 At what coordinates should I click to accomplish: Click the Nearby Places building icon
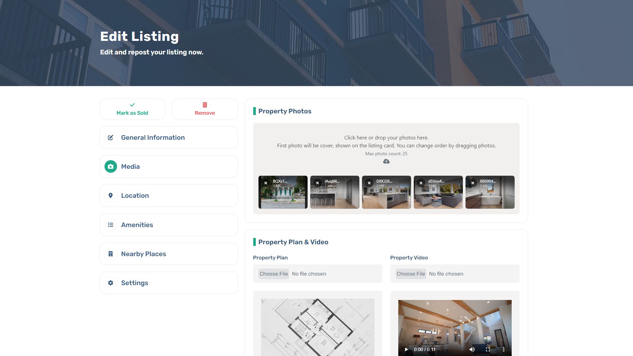111,254
